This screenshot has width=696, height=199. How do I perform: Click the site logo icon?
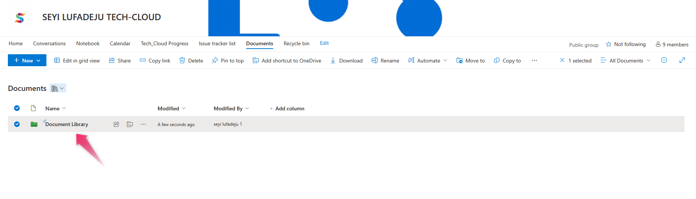click(20, 18)
